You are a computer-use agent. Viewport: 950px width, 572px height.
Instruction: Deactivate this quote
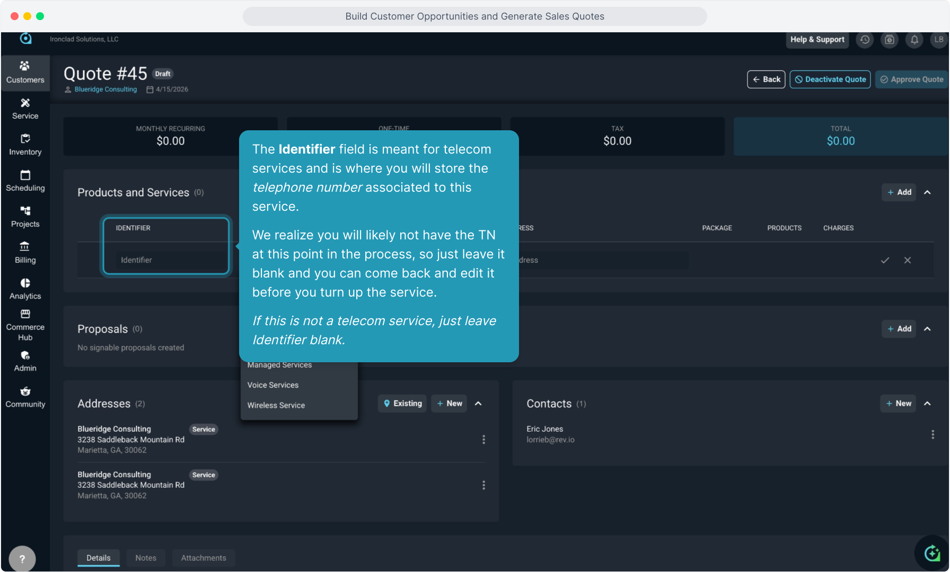(830, 79)
